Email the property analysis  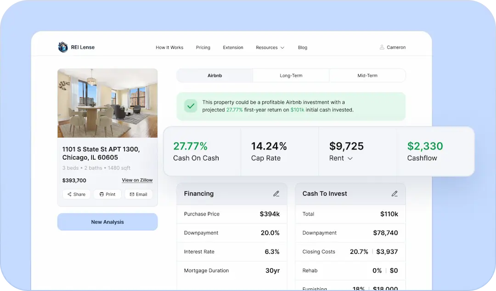click(138, 194)
